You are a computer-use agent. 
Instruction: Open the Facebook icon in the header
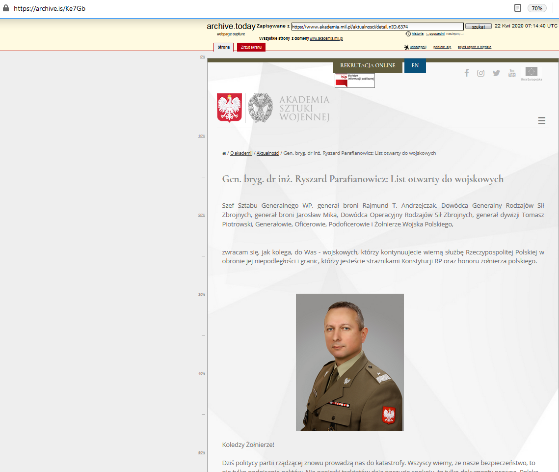pyautogui.click(x=466, y=73)
